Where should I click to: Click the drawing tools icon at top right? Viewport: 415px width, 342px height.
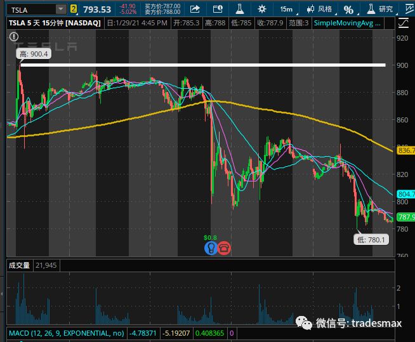[x=410, y=10]
